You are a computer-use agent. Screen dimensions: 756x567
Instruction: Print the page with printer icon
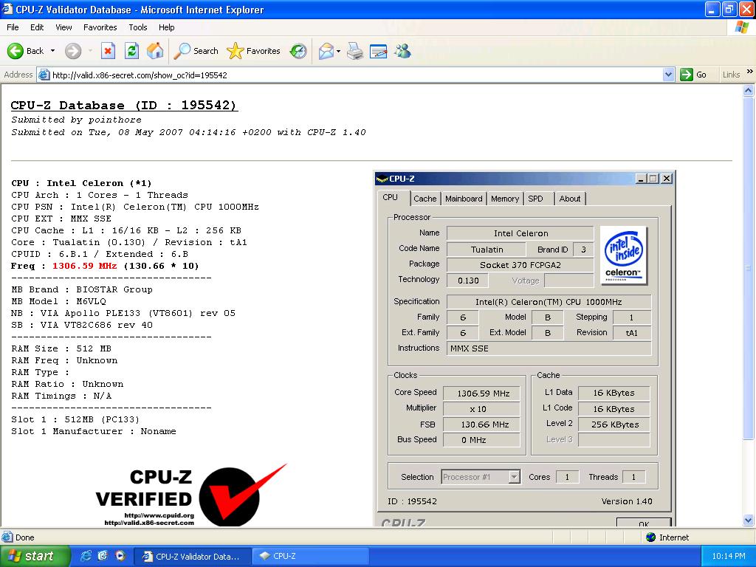355,51
